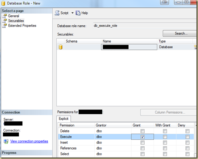198x159 pixels.
Task: Click the Grant column header
Action: coord(142,125)
